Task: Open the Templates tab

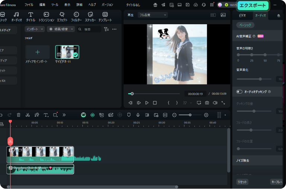Action: point(105,17)
